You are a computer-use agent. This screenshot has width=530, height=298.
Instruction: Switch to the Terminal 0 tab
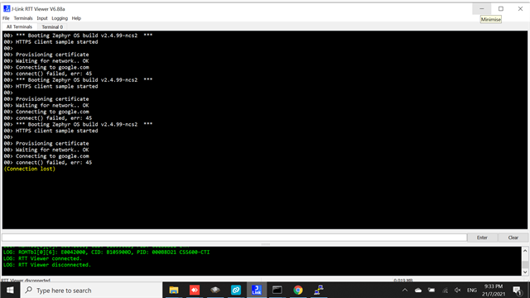(52, 27)
